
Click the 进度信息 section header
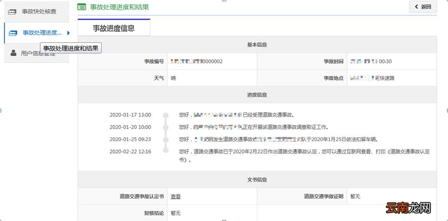click(257, 95)
